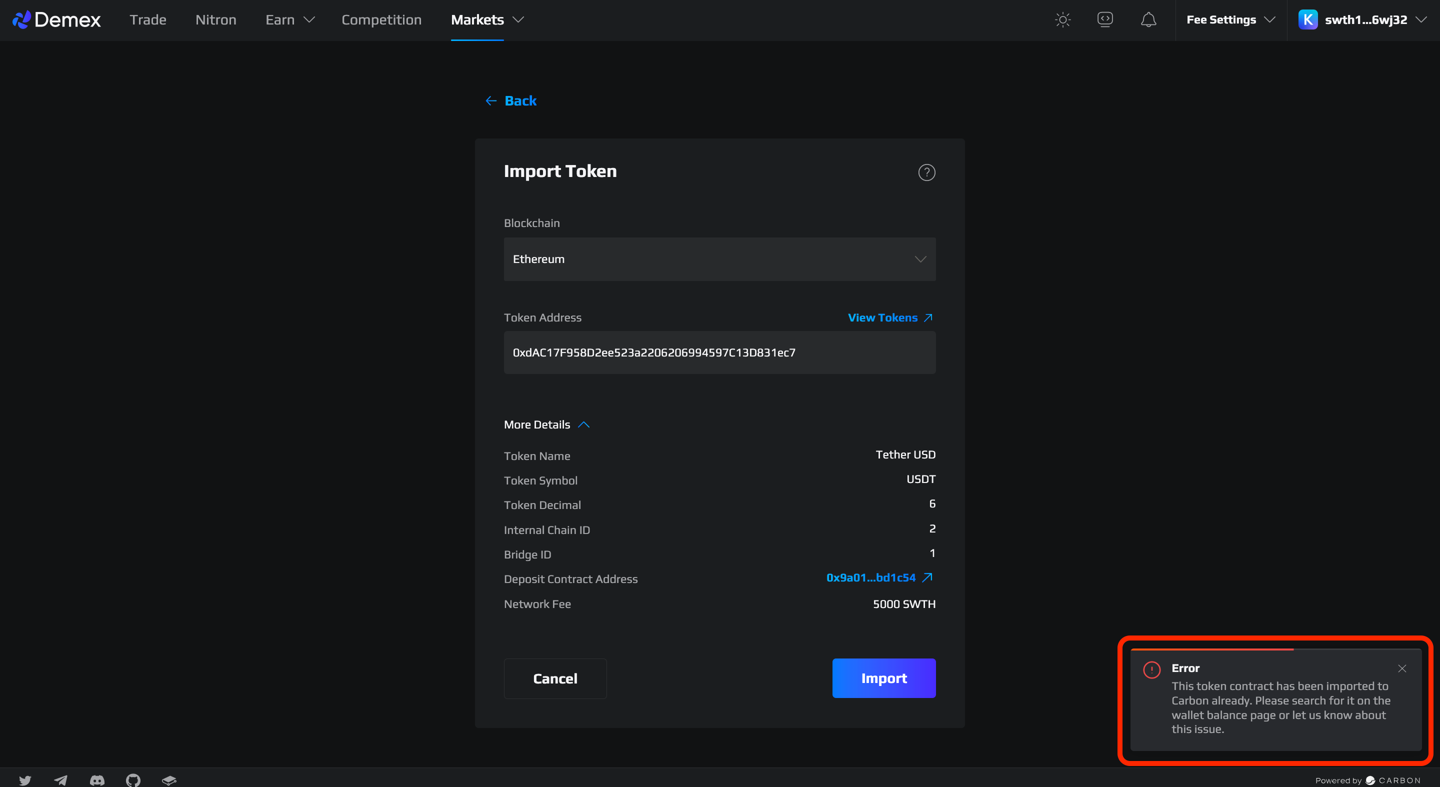1440x787 pixels.
Task: Open the Telegram footer icon
Action: coord(61,779)
